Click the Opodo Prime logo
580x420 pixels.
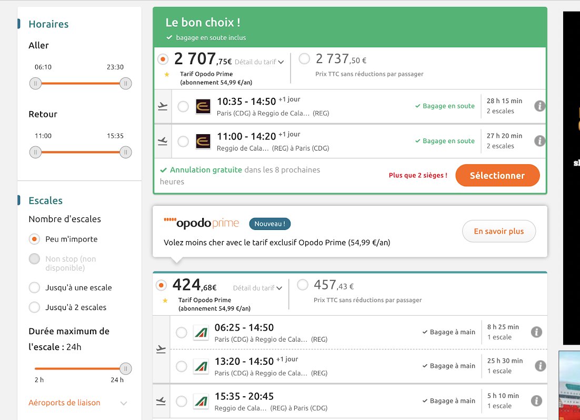coord(203,223)
